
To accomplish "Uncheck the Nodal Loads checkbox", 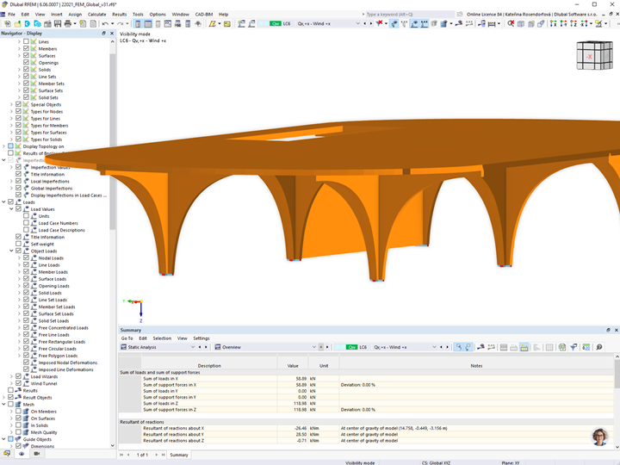I will pos(26,257).
